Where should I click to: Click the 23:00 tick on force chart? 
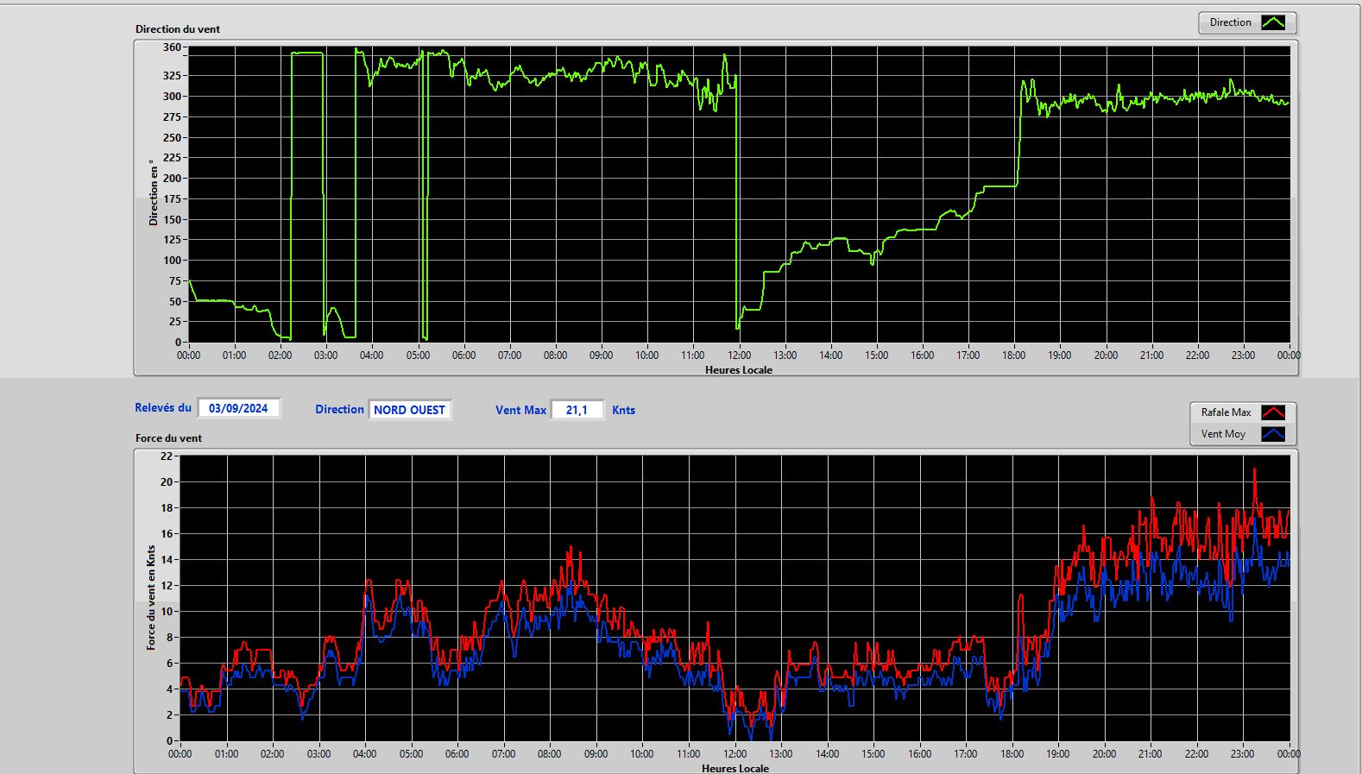(x=1242, y=753)
